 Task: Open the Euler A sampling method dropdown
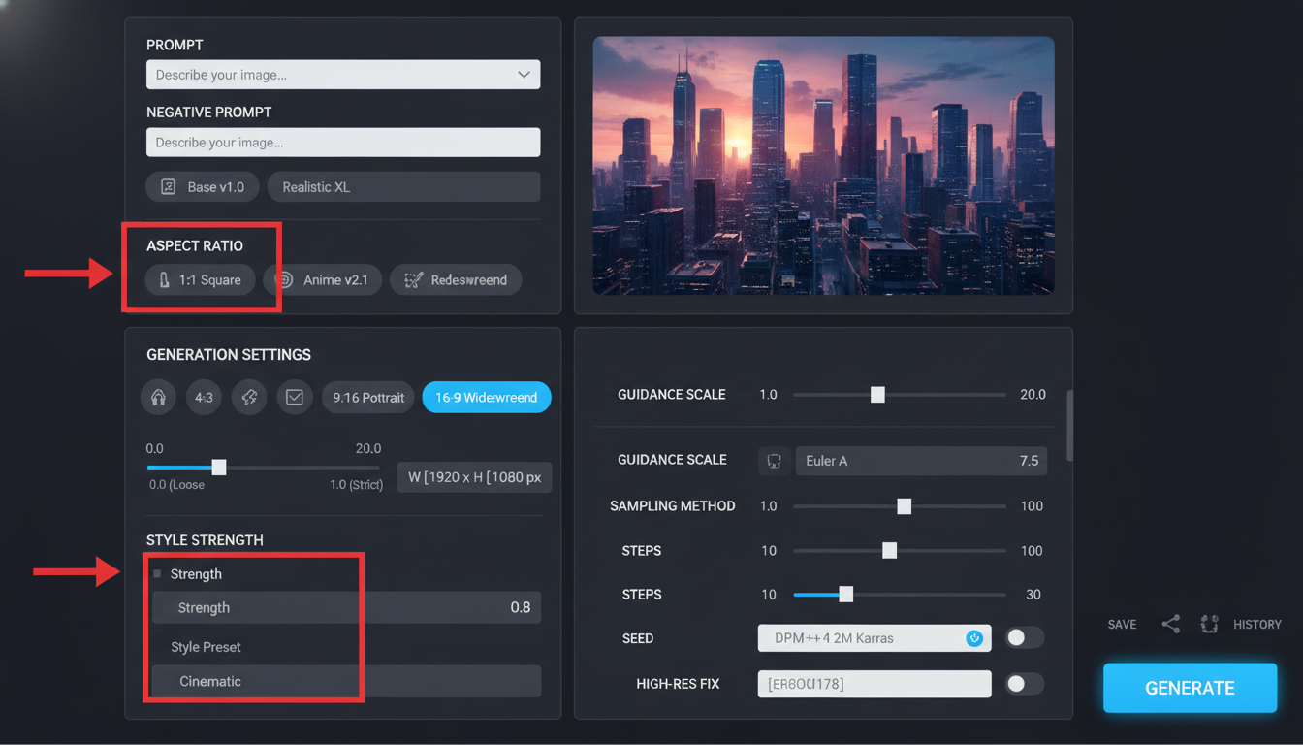click(920, 461)
